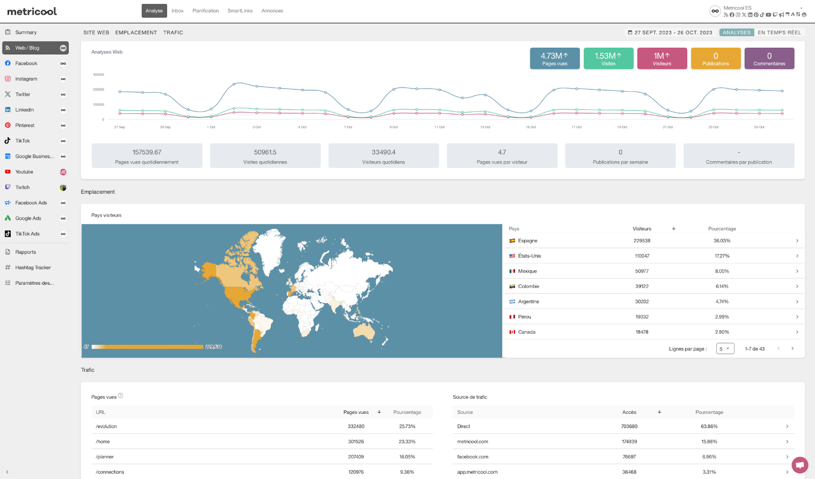Viewport: 815px width, 479px height.
Task: Open the Pinterest analytics section
Action: [35, 125]
